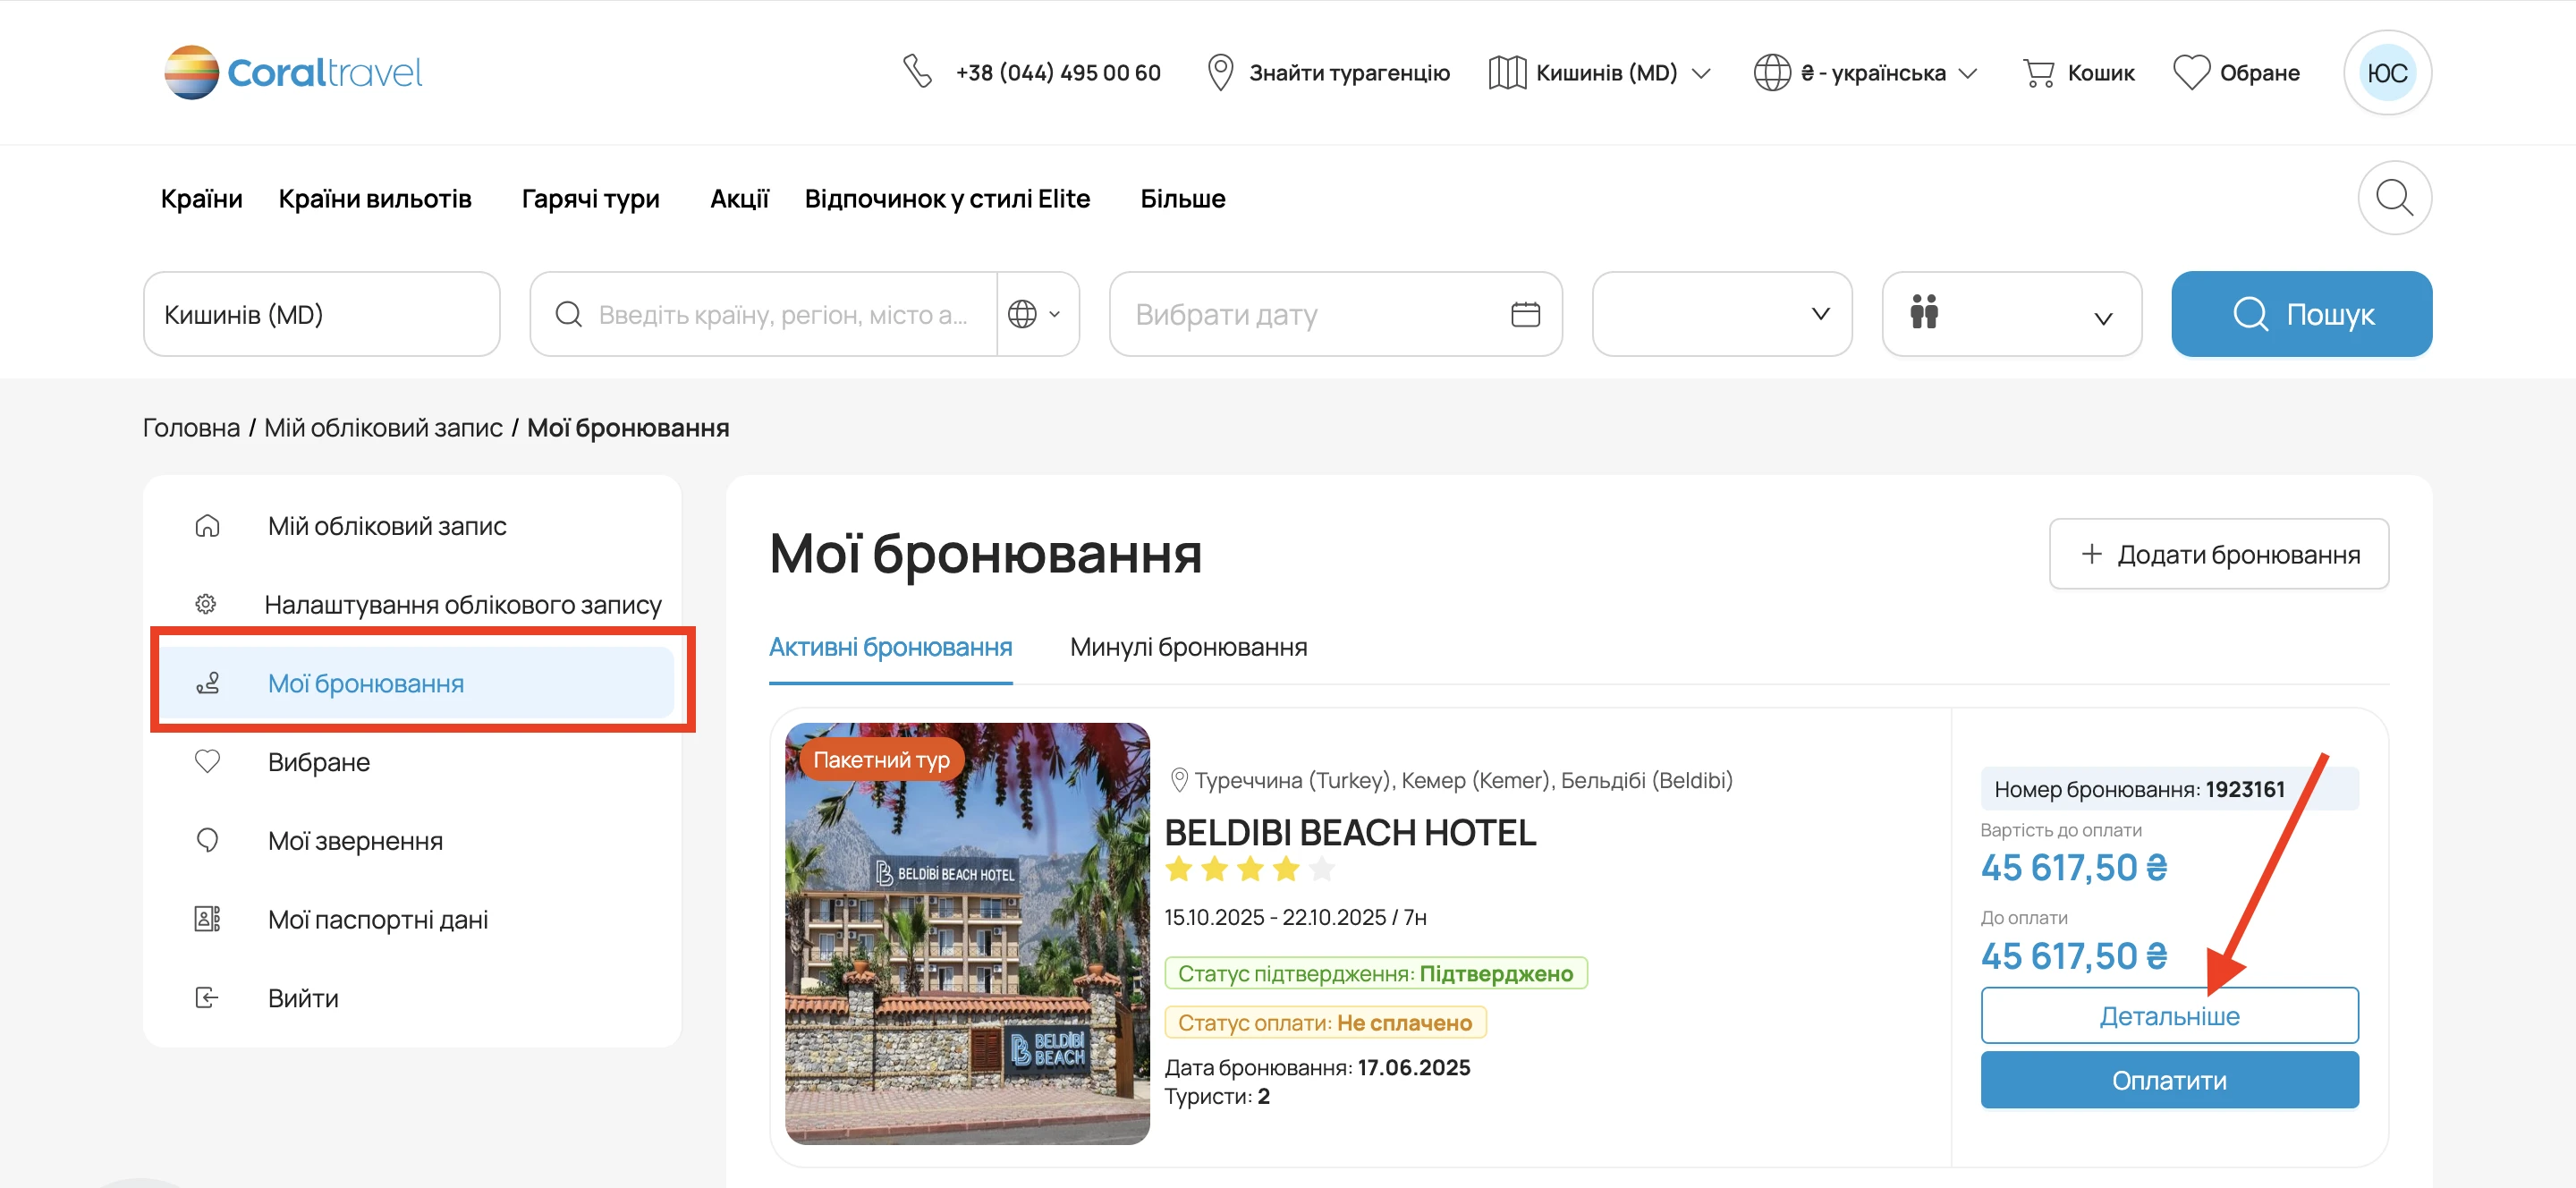Go to Мій обліковий запис breadcrumb
2576x1188 pixels.
pos(383,428)
